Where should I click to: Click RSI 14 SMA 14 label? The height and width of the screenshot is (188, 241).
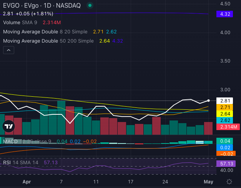click(x=21, y=163)
